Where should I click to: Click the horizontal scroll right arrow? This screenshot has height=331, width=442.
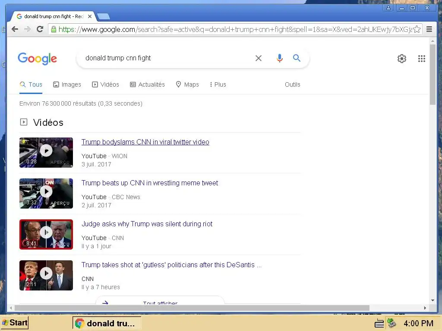pyautogui.click(x=425, y=308)
